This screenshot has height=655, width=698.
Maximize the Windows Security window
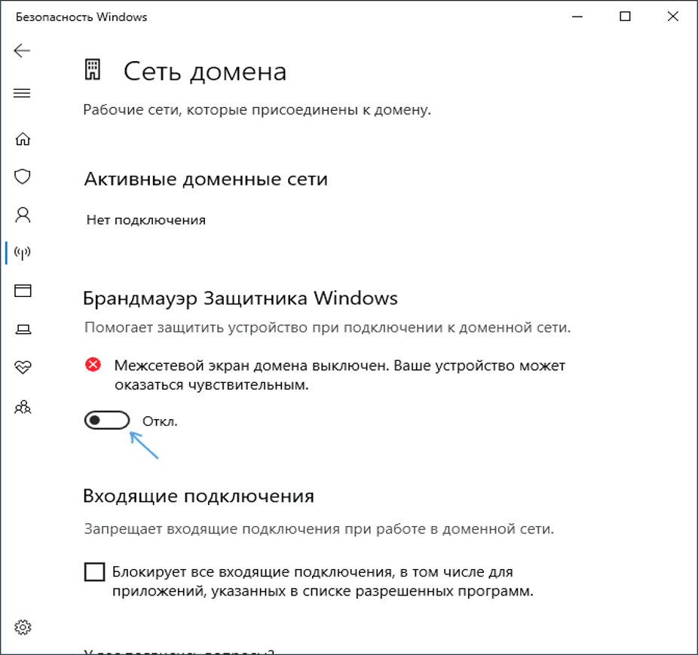click(x=625, y=17)
